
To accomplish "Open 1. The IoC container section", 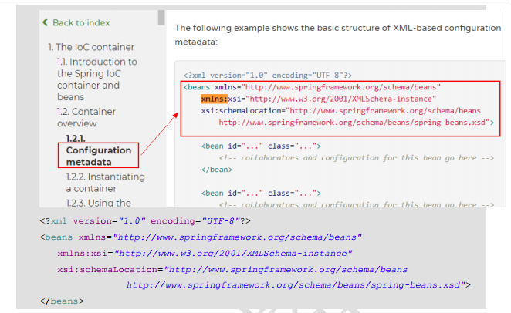I will coord(91,47).
